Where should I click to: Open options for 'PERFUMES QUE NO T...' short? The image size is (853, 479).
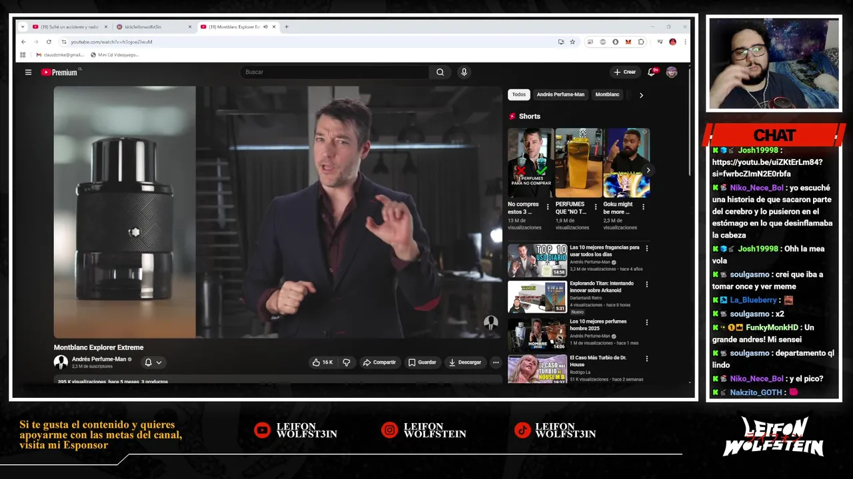pyautogui.click(x=596, y=207)
